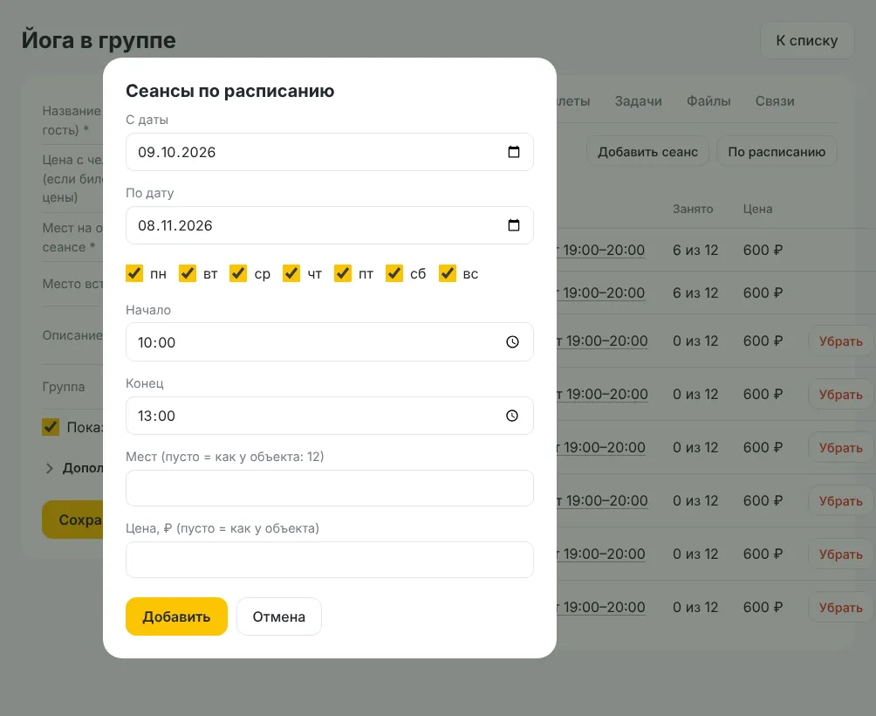Click the "Сохра..." save button behind the dialog
The height and width of the screenshot is (716, 876).
tap(72, 520)
